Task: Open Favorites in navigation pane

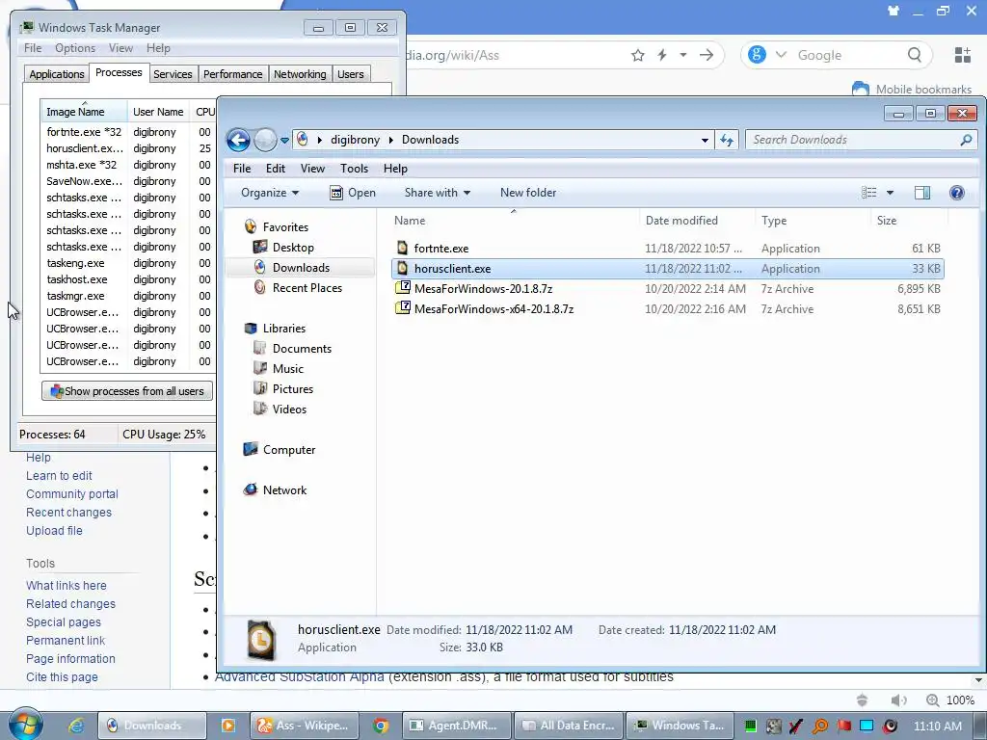Action: click(x=285, y=227)
